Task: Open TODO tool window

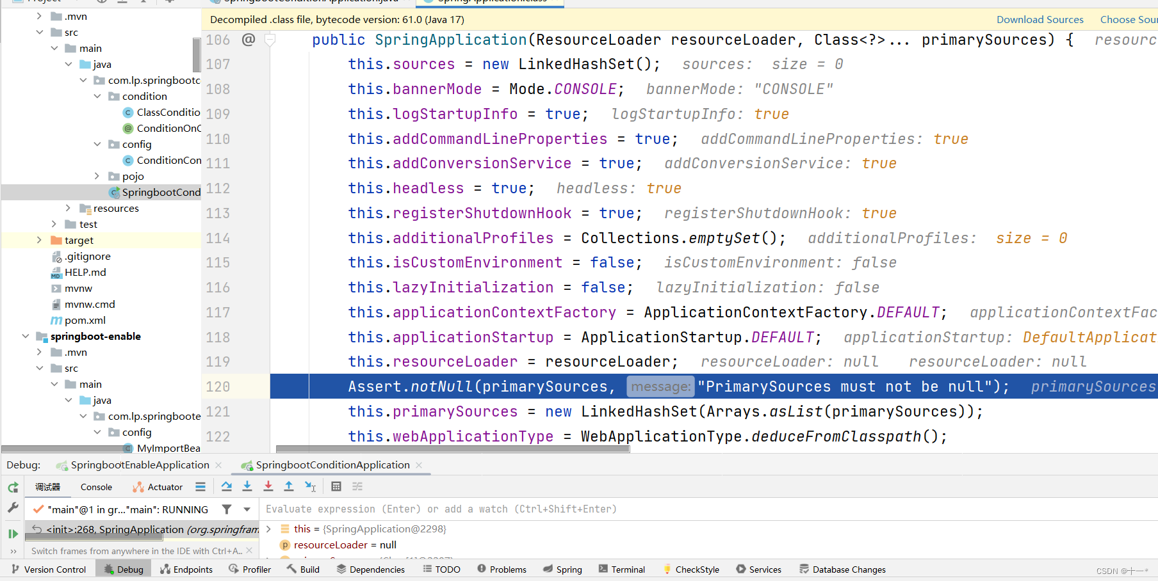Action: 441,569
